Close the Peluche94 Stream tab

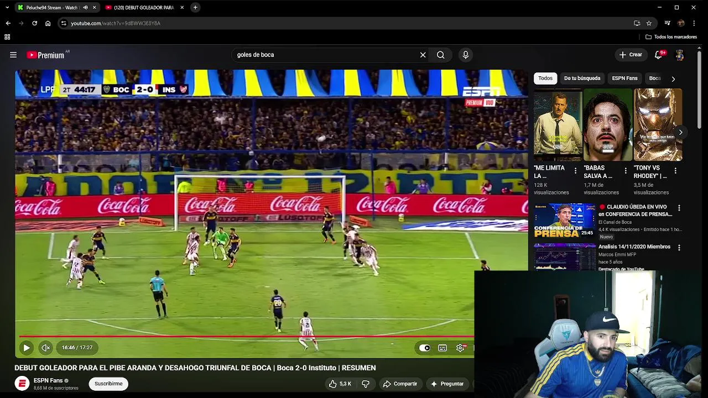click(x=94, y=8)
